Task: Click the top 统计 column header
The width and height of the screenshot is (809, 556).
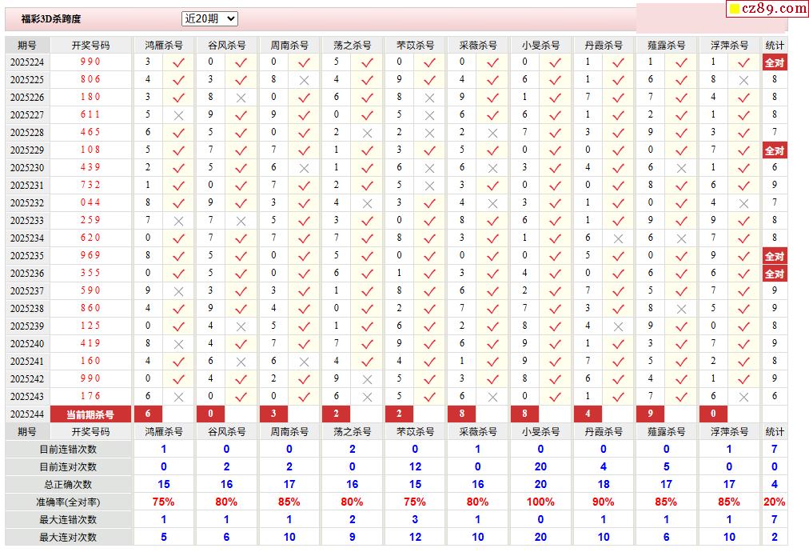Action: point(775,46)
